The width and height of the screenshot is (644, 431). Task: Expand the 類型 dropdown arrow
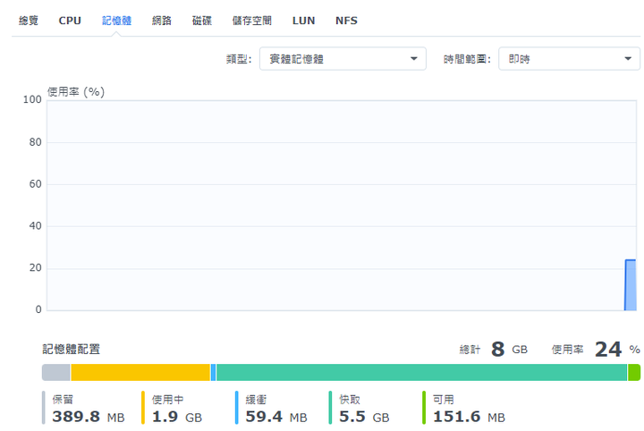click(414, 59)
